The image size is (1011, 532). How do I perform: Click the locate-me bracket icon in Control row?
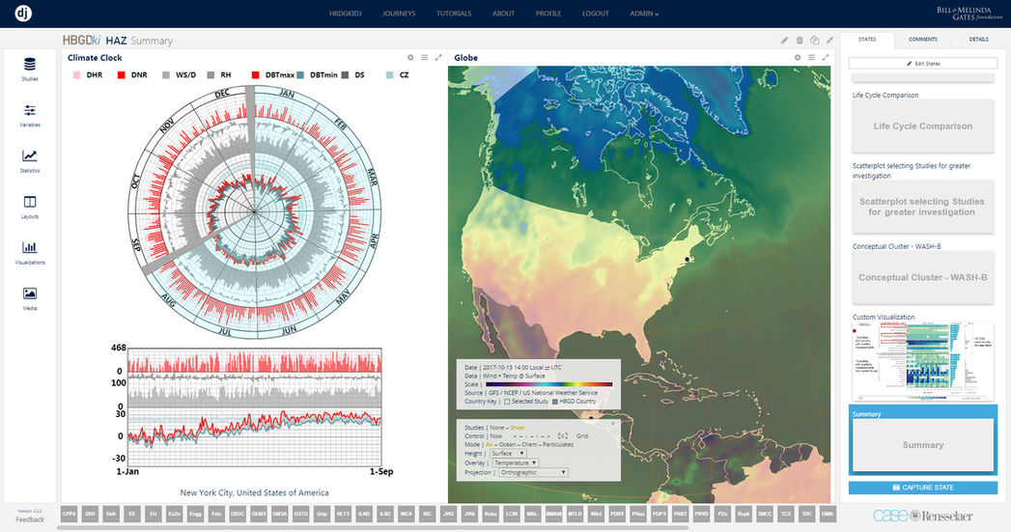click(562, 436)
